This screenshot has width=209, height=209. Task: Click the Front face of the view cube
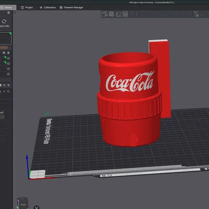[x=23, y=204]
